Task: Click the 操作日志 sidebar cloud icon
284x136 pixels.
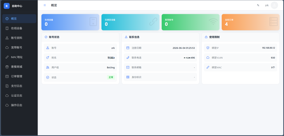Action: [7, 105]
